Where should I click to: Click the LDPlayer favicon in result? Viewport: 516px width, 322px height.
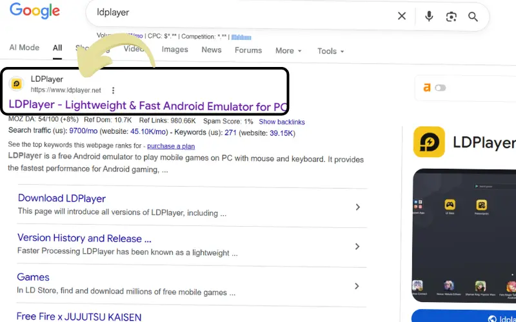(x=17, y=84)
